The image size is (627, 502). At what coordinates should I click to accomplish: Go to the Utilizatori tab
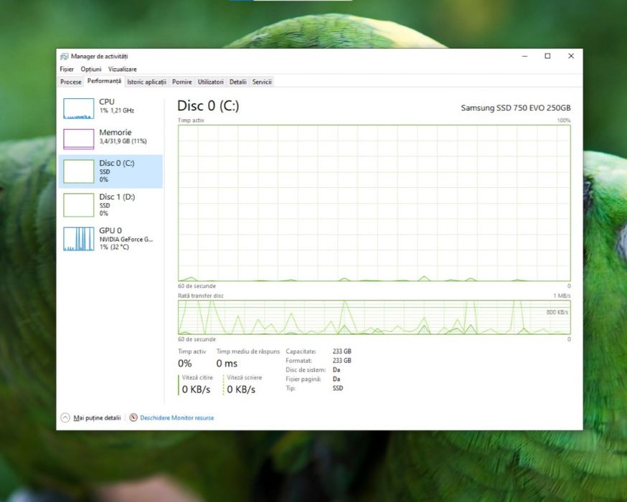pos(210,82)
